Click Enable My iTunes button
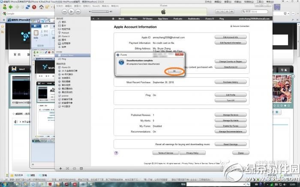Screen dimensions: 300x187 pos(231,126)
